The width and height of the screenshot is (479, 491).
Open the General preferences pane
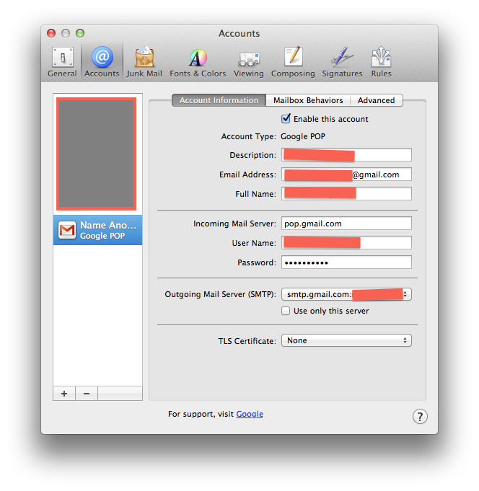click(62, 62)
